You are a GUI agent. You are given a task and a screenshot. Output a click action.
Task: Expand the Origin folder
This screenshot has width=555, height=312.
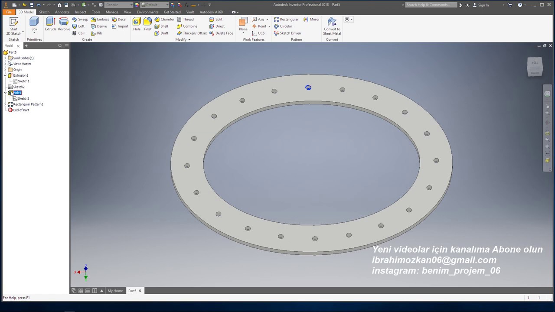(x=5, y=70)
